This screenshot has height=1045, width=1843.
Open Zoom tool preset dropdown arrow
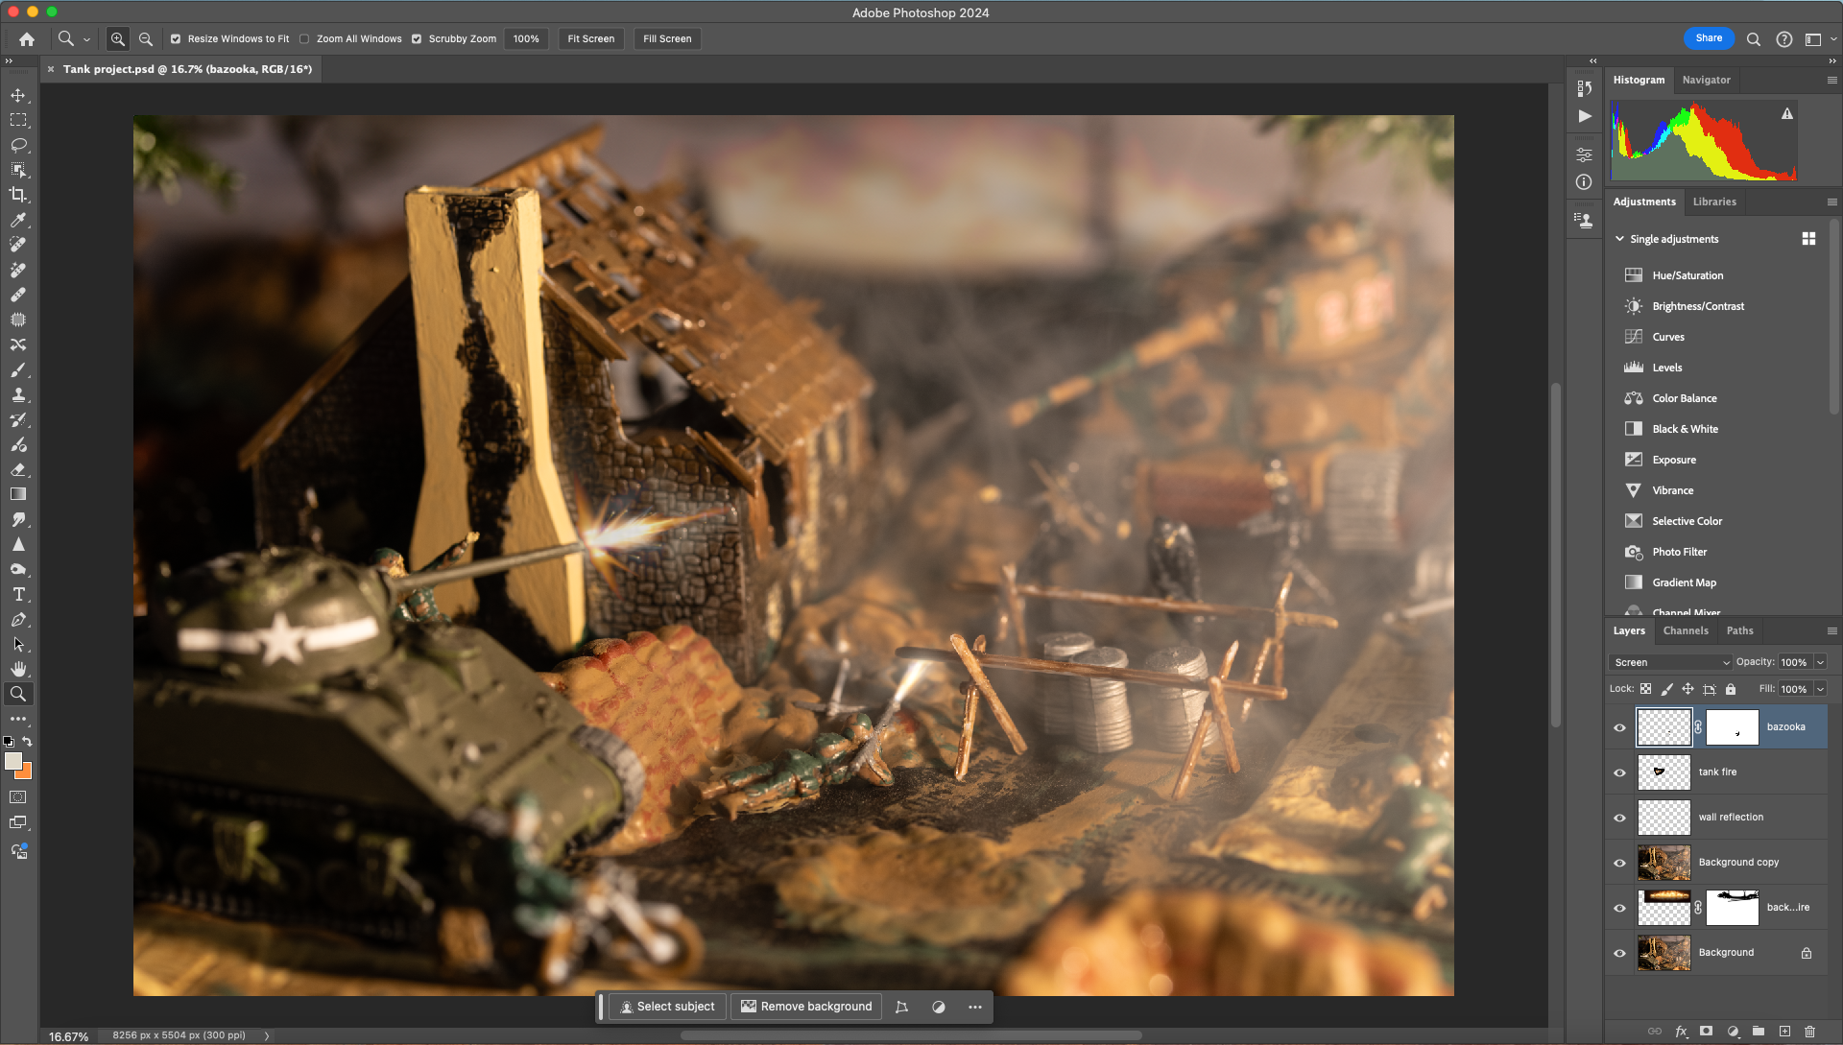click(x=86, y=39)
